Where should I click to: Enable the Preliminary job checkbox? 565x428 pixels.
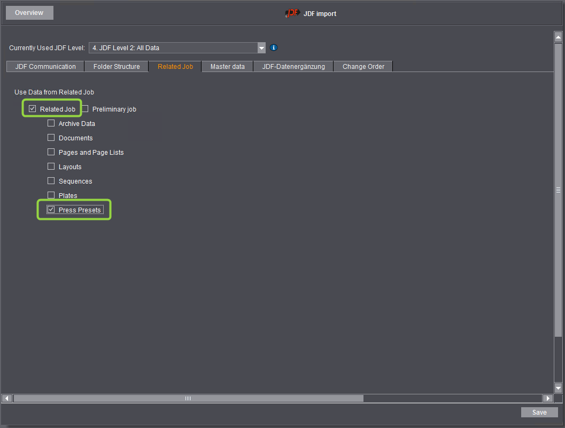coord(85,108)
